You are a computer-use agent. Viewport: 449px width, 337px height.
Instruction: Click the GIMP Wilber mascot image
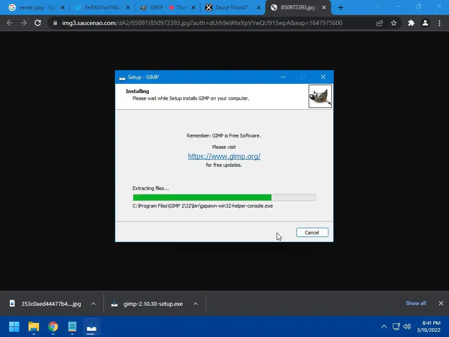point(320,96)
